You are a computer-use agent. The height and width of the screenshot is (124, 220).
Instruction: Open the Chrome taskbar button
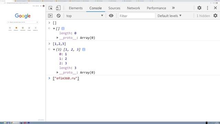point(15,123)
